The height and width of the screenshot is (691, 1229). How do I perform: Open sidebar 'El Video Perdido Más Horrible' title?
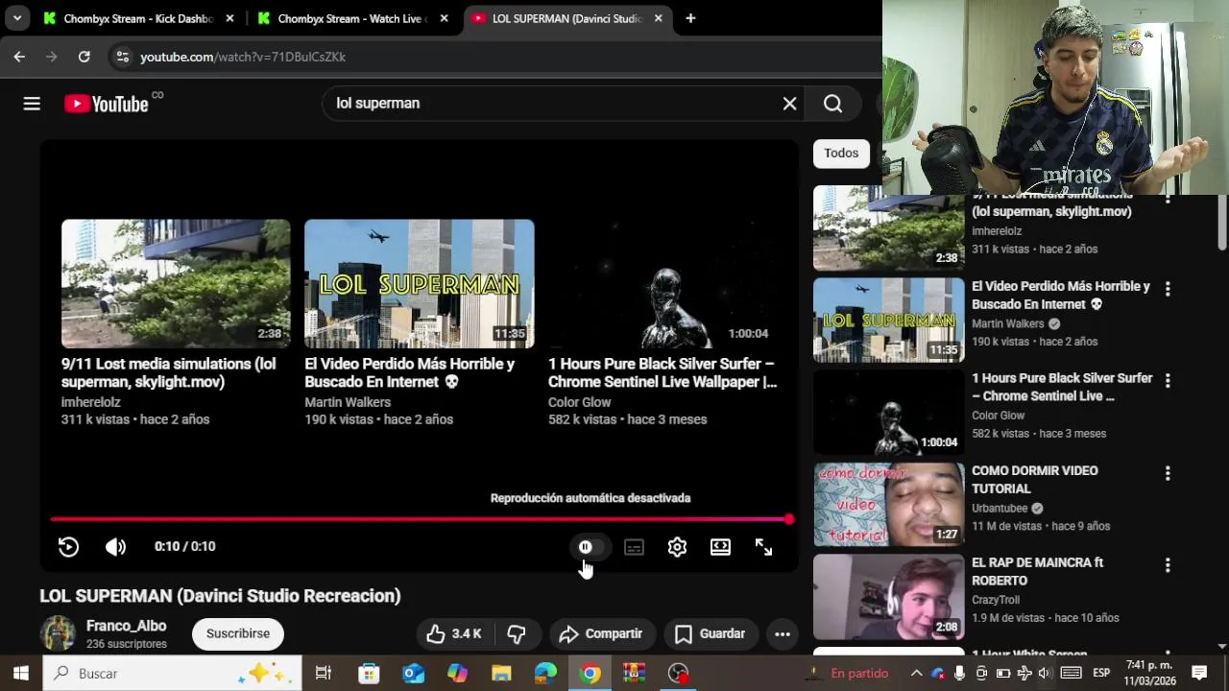coord(1061,295)
